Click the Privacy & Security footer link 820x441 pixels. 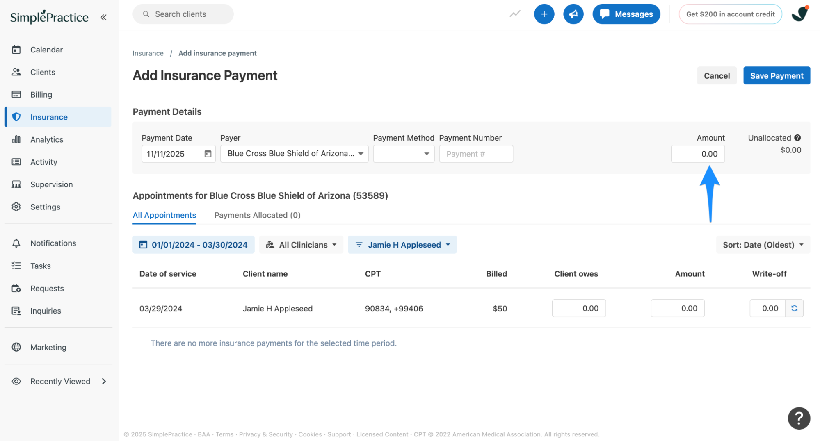(266, 434)
